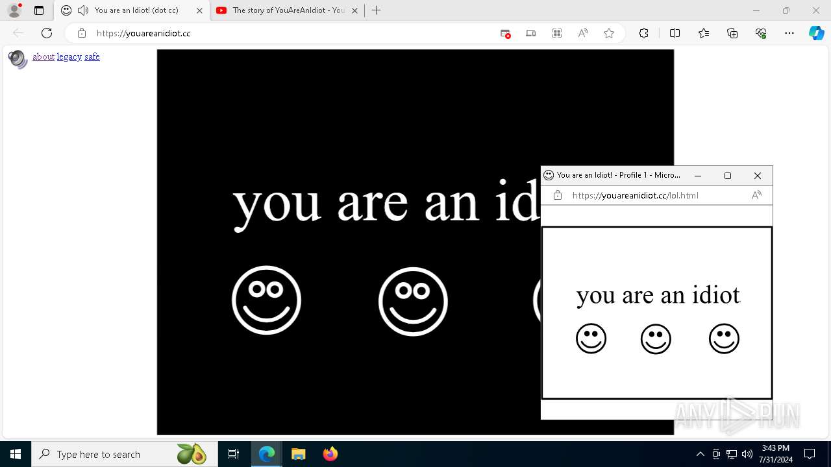Toggle Split screen view
Viewport: 831px width, 467px height.
click(675, 33)
